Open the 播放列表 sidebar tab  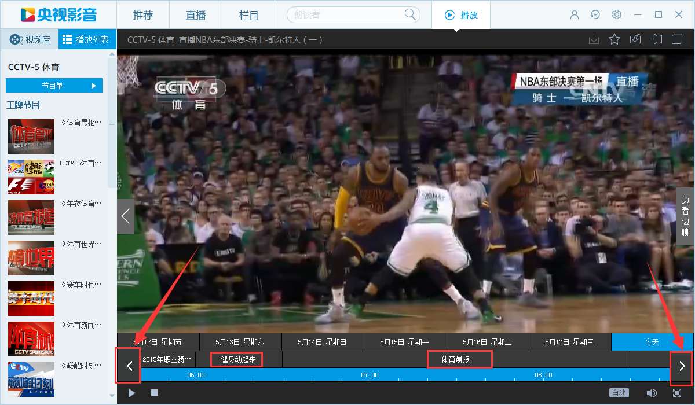[87, 39]
